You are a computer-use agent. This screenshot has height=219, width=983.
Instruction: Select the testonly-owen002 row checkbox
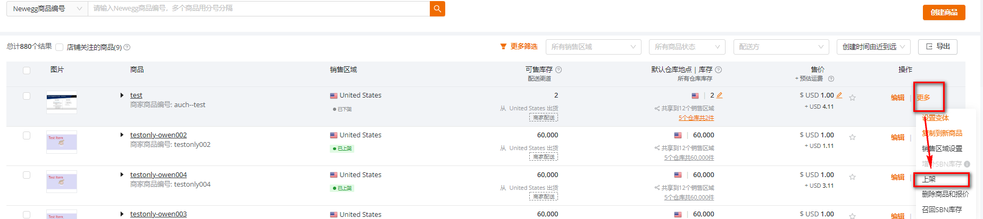click(27, 136)
